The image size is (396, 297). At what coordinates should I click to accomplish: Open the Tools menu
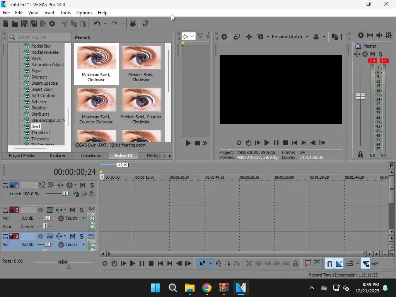(65, 13)
